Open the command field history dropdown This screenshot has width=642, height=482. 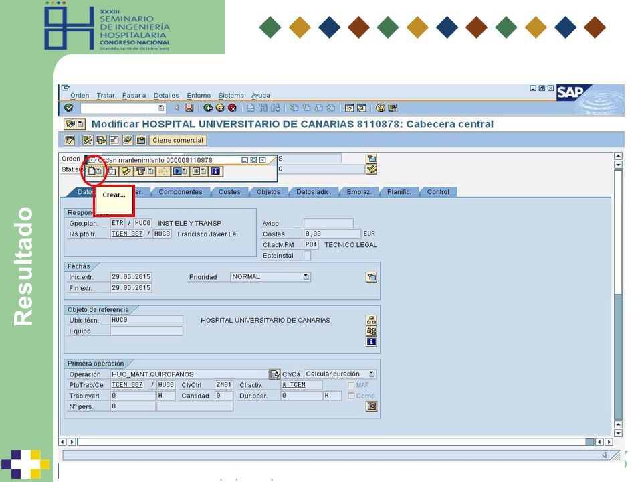161,108
